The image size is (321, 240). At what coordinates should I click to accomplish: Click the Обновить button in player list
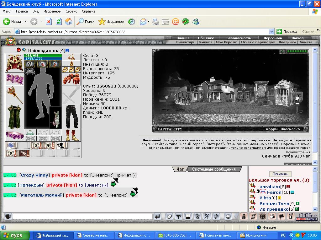(x=280, y=174)
